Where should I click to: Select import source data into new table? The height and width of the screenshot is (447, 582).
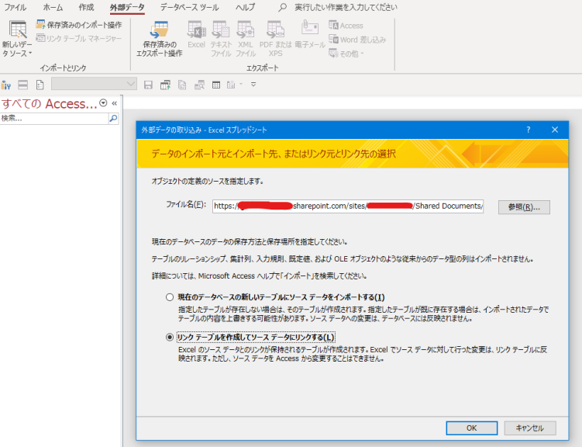(170, 297)
